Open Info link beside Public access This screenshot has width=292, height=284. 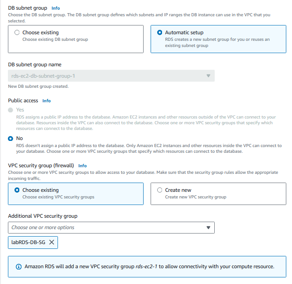[47, 101]
